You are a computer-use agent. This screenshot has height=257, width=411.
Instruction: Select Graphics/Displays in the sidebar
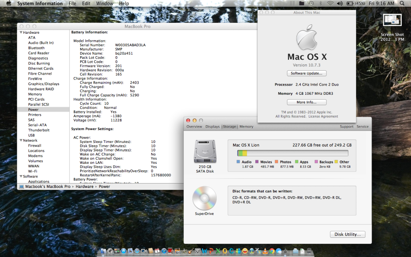click(44, 84)
